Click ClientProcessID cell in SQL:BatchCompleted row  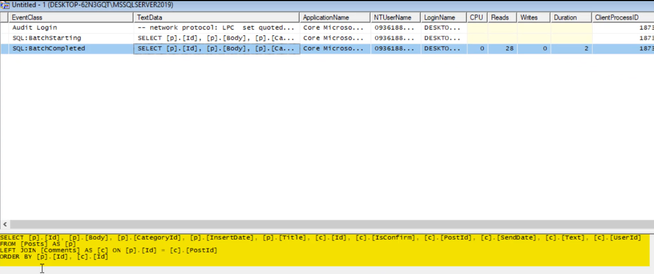(x=623, y=49)
